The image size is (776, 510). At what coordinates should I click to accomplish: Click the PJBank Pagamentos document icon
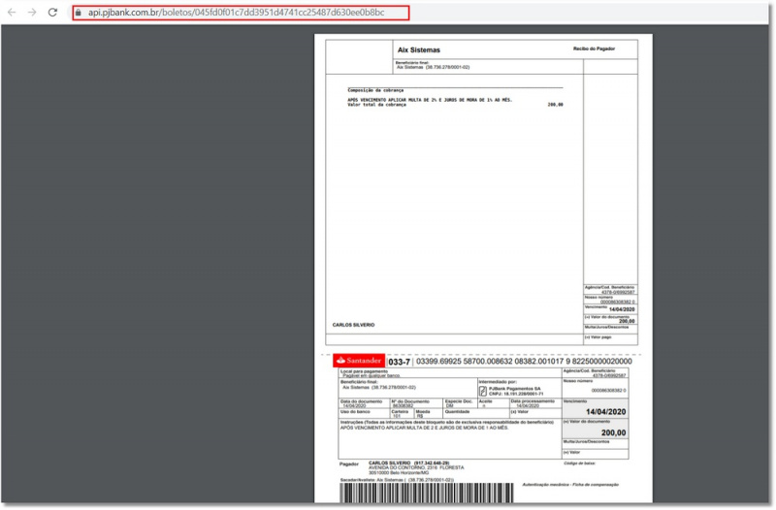469,390
